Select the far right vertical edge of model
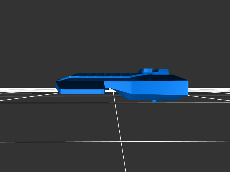Screen dimensions: 230x172 tap(188, 88)
